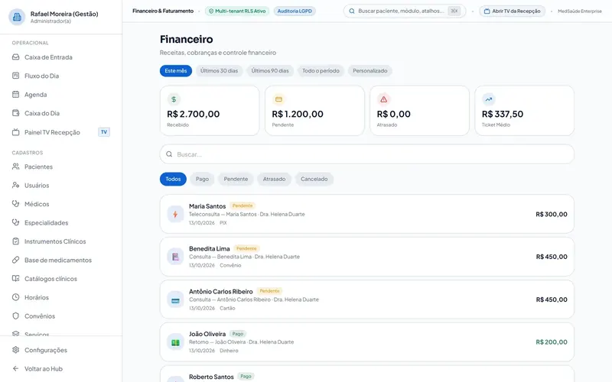The height and width of the screenshot is (382, 612).
Task: Click the Médicos stethoscope icon
Action: [x=15, y=204]
